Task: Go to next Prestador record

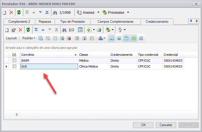Action: tap(40, 12)
